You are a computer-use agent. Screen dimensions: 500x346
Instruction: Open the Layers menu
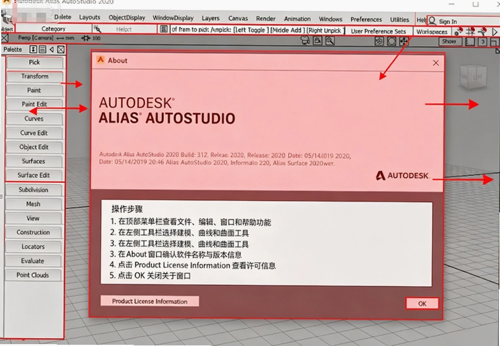point(211,18)
